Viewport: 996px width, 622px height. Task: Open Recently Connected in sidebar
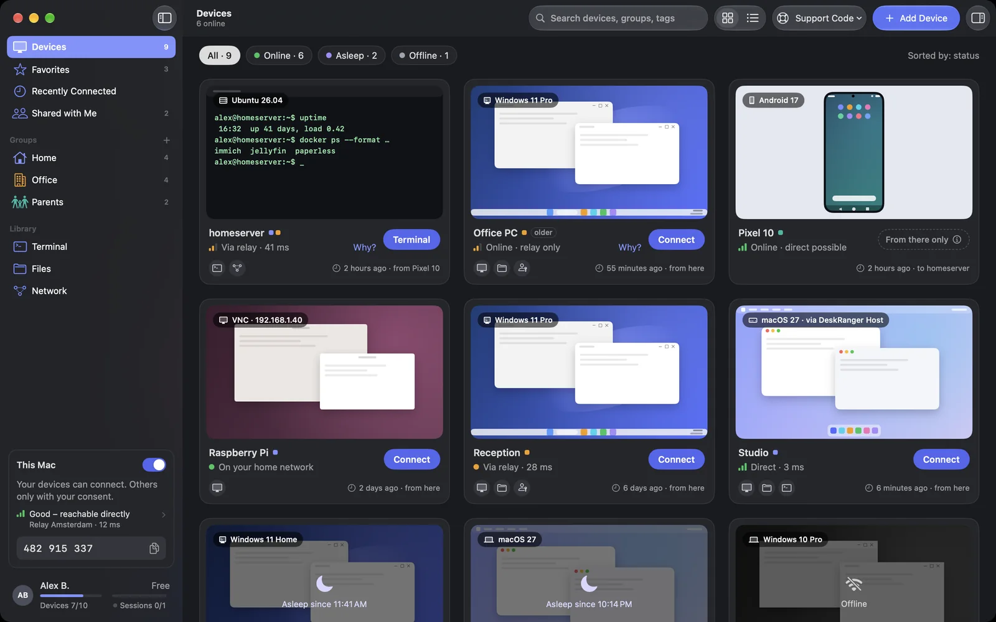tap(91, 91)
